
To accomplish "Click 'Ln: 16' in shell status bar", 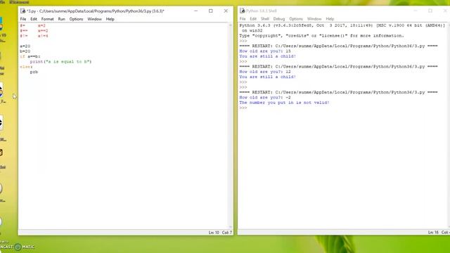I will pyautogui.click(x=433, y=233).
